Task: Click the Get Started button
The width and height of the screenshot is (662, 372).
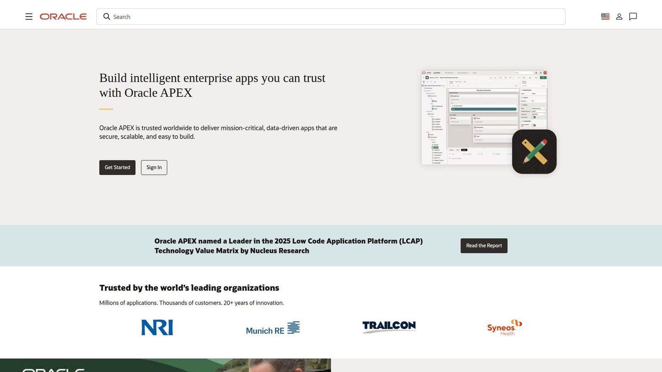Action: click(x=118, y=167)
